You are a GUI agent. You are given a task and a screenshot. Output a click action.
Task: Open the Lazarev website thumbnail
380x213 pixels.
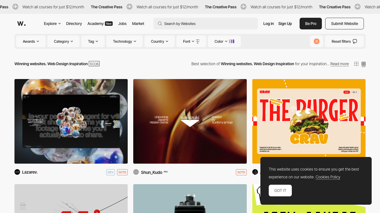71,121
